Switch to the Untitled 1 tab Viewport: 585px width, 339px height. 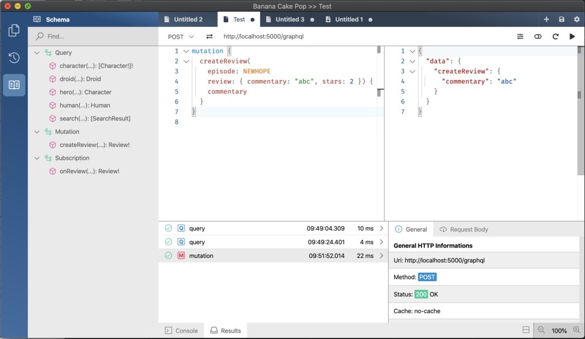tap(349, 19)
